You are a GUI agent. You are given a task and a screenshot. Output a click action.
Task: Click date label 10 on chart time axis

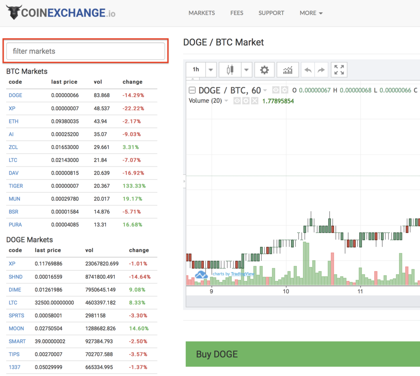[x=286, y=291]
